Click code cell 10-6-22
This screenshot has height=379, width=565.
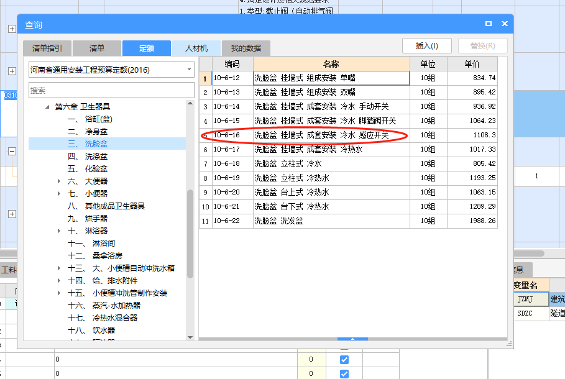[x=232, y=221]
